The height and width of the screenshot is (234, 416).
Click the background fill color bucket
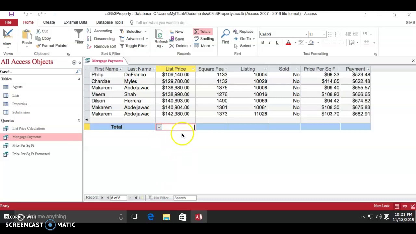311,43
